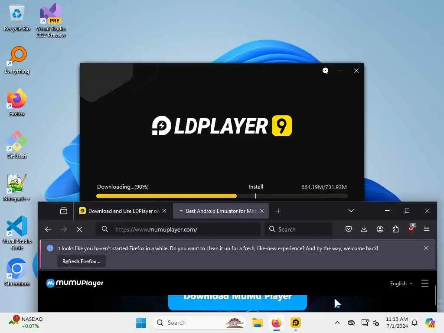Click the network display tray icon
Screen dimensions: 444x333
(x=365, y=323)
